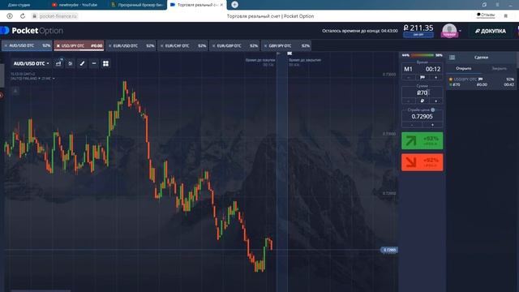Click the browser address bar pocket-finance.ru
The height and width of the screenshot is (292, 519).
click(x=58, y=16)
